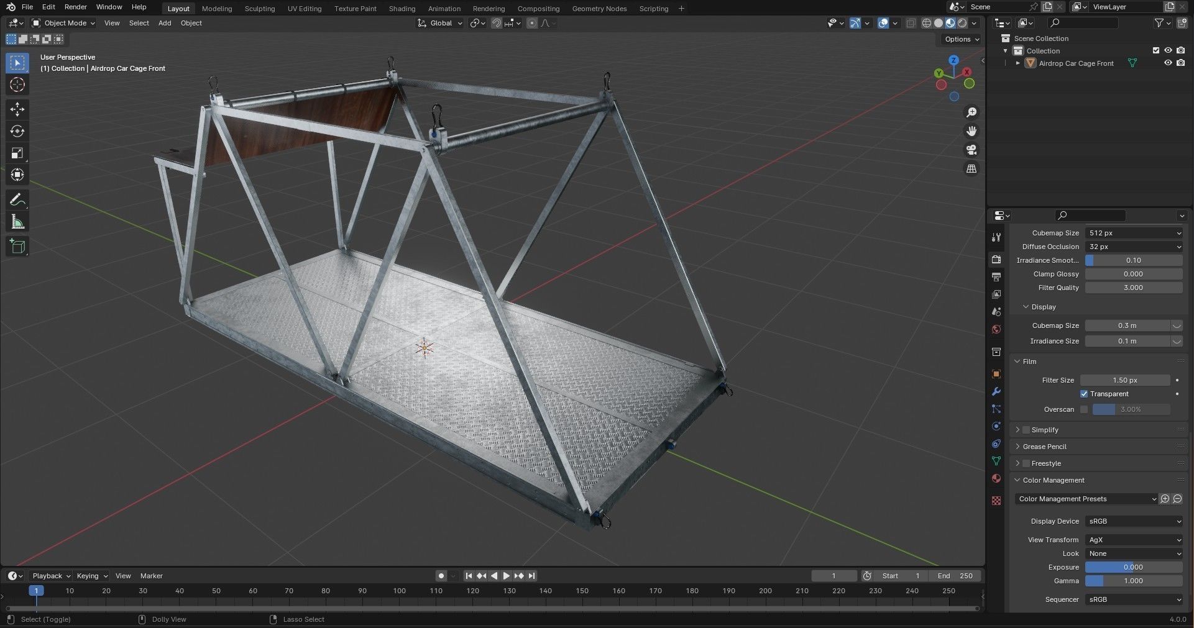This screenshot has height=628, width=1194.
Task: Select the Annotate tool
Action: coord(17,200)
